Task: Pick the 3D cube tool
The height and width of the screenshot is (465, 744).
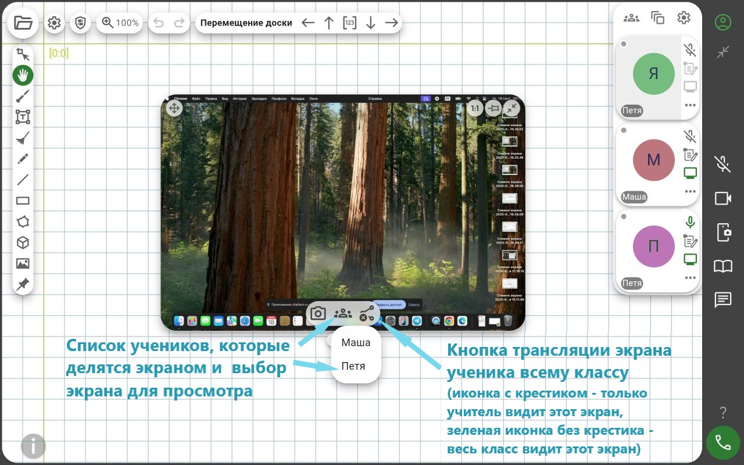Action: pos(23,243)
